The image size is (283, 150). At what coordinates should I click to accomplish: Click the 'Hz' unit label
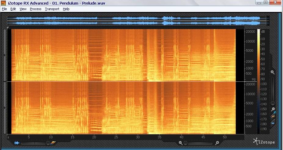(x=254, y=79)
